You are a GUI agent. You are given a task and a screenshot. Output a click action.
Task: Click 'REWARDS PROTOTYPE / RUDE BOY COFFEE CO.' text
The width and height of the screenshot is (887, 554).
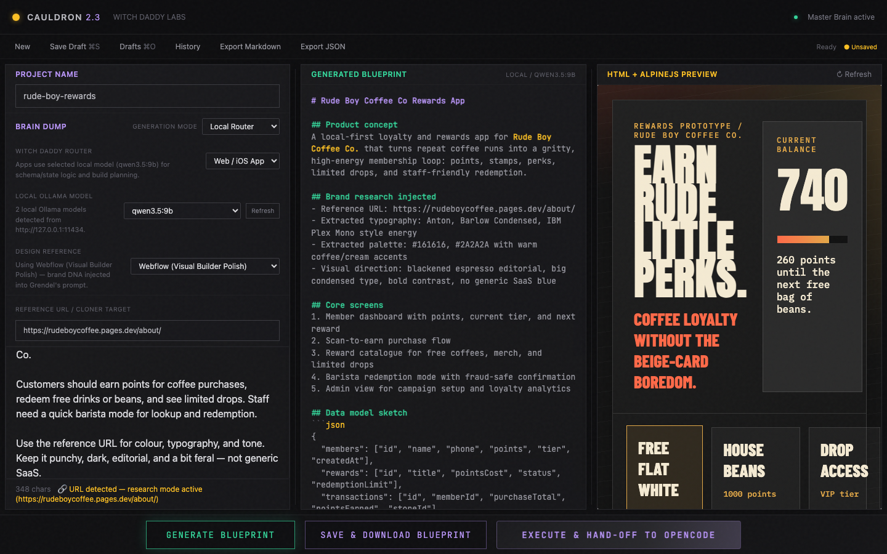coord(688,130)
